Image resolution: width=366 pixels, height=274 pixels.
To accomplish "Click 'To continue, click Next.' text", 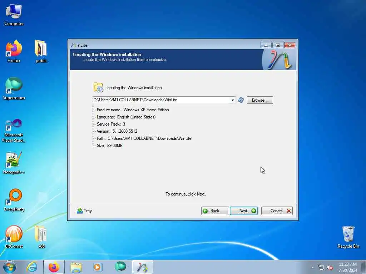I will pos(186,194).
